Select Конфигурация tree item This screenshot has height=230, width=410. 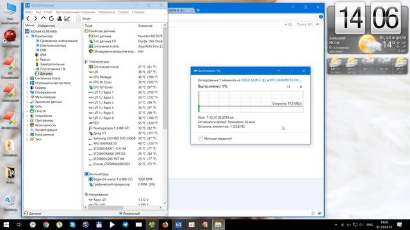(x=46, y=130)
